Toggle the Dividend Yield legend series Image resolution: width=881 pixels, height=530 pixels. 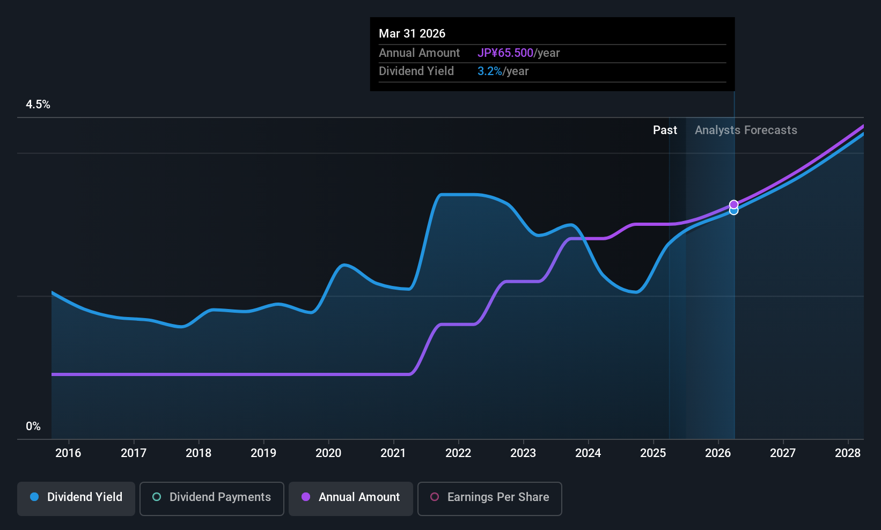tap(76, 498)
